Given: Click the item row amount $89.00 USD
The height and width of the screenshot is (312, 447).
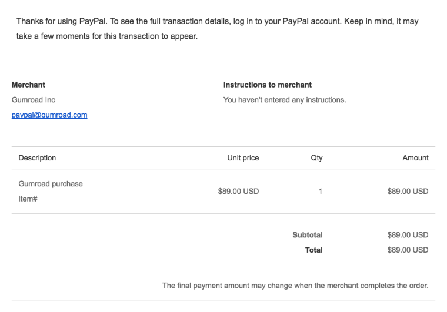Looking at the screenshot, I should [408, 191].
